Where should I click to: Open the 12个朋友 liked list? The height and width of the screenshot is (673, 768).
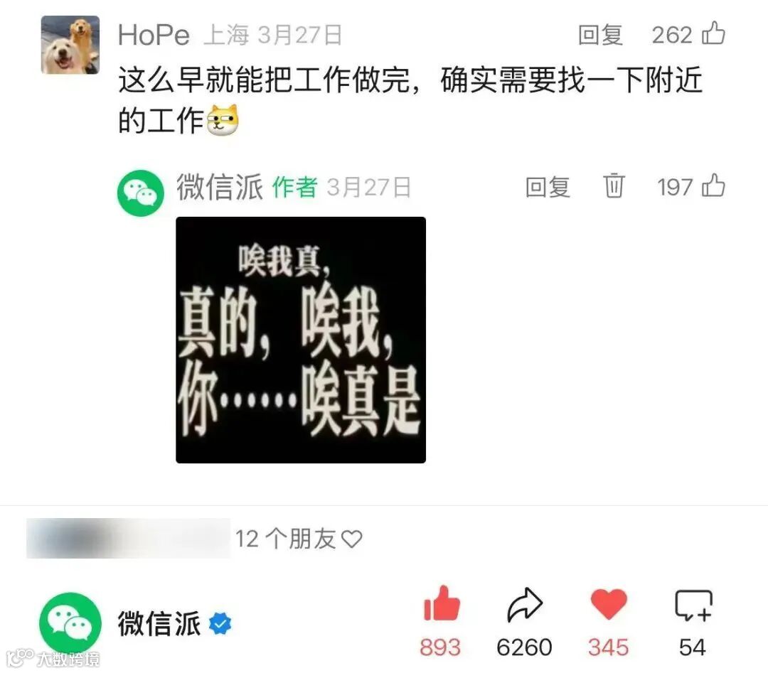286,539
